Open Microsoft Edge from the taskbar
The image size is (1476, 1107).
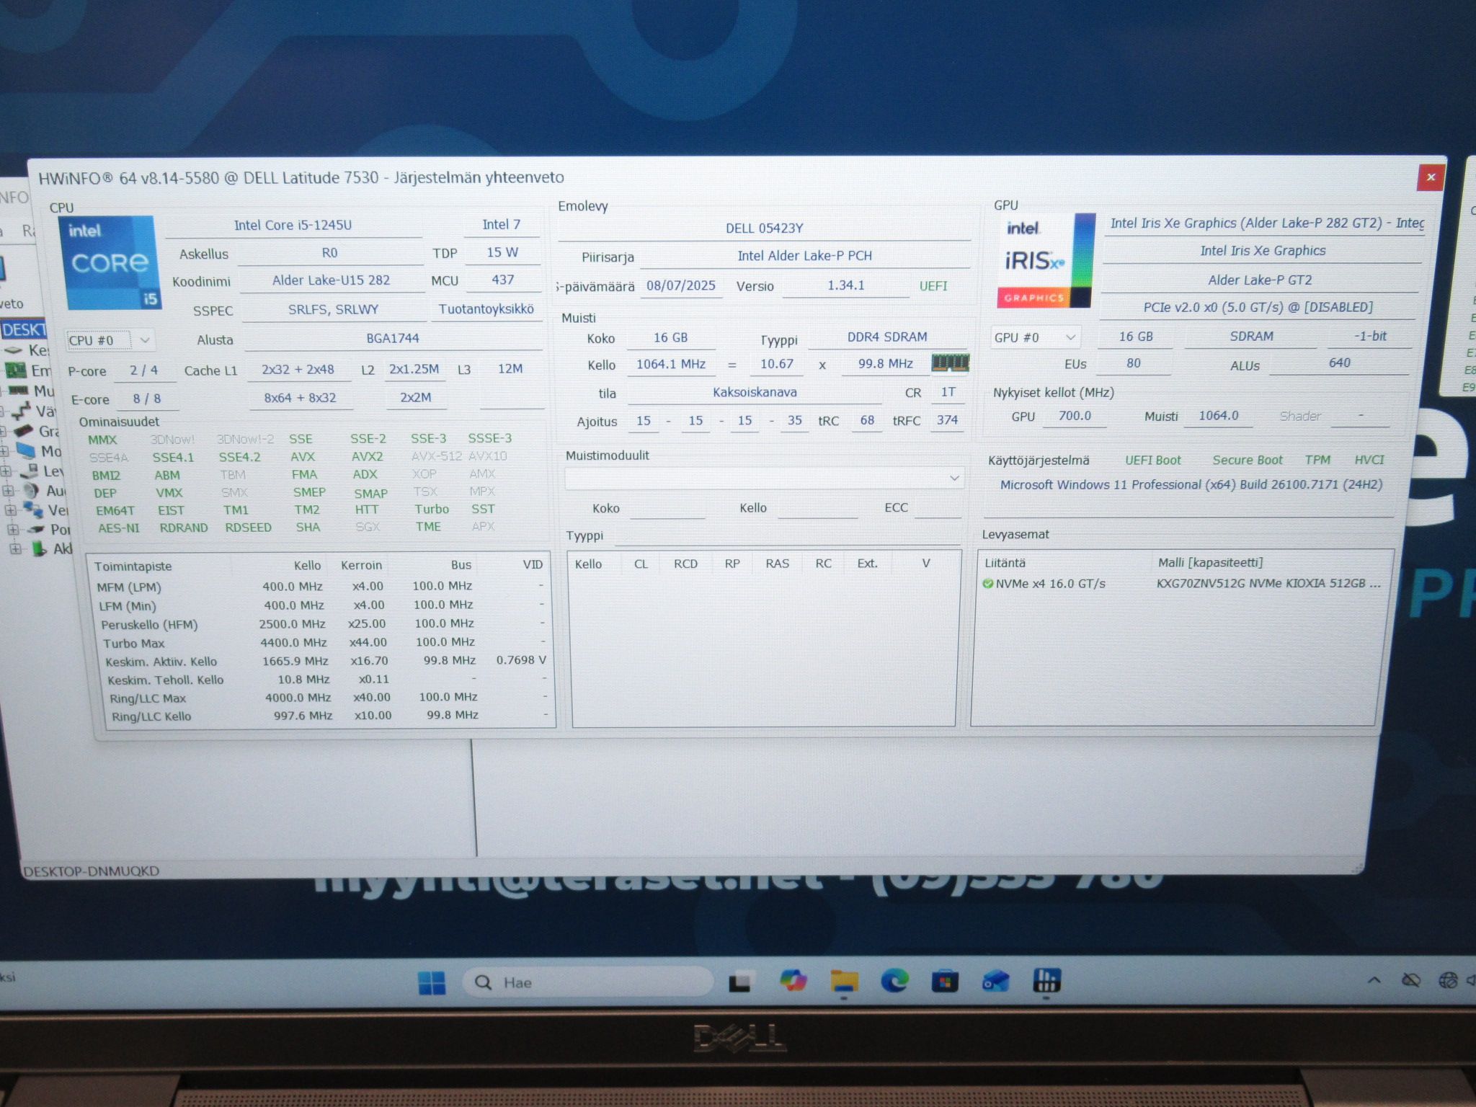[894, 981]
